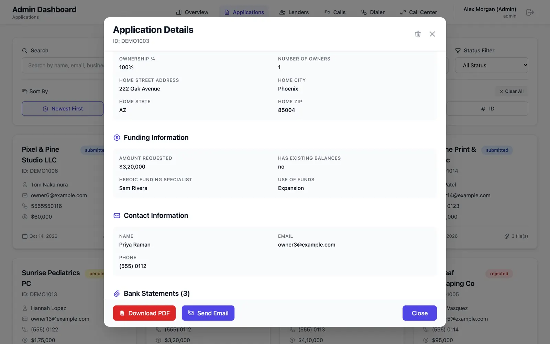Viewport: 550px width, 344px height.
Task: Select the phone value (555) 0112
Action: click(133, 266)
